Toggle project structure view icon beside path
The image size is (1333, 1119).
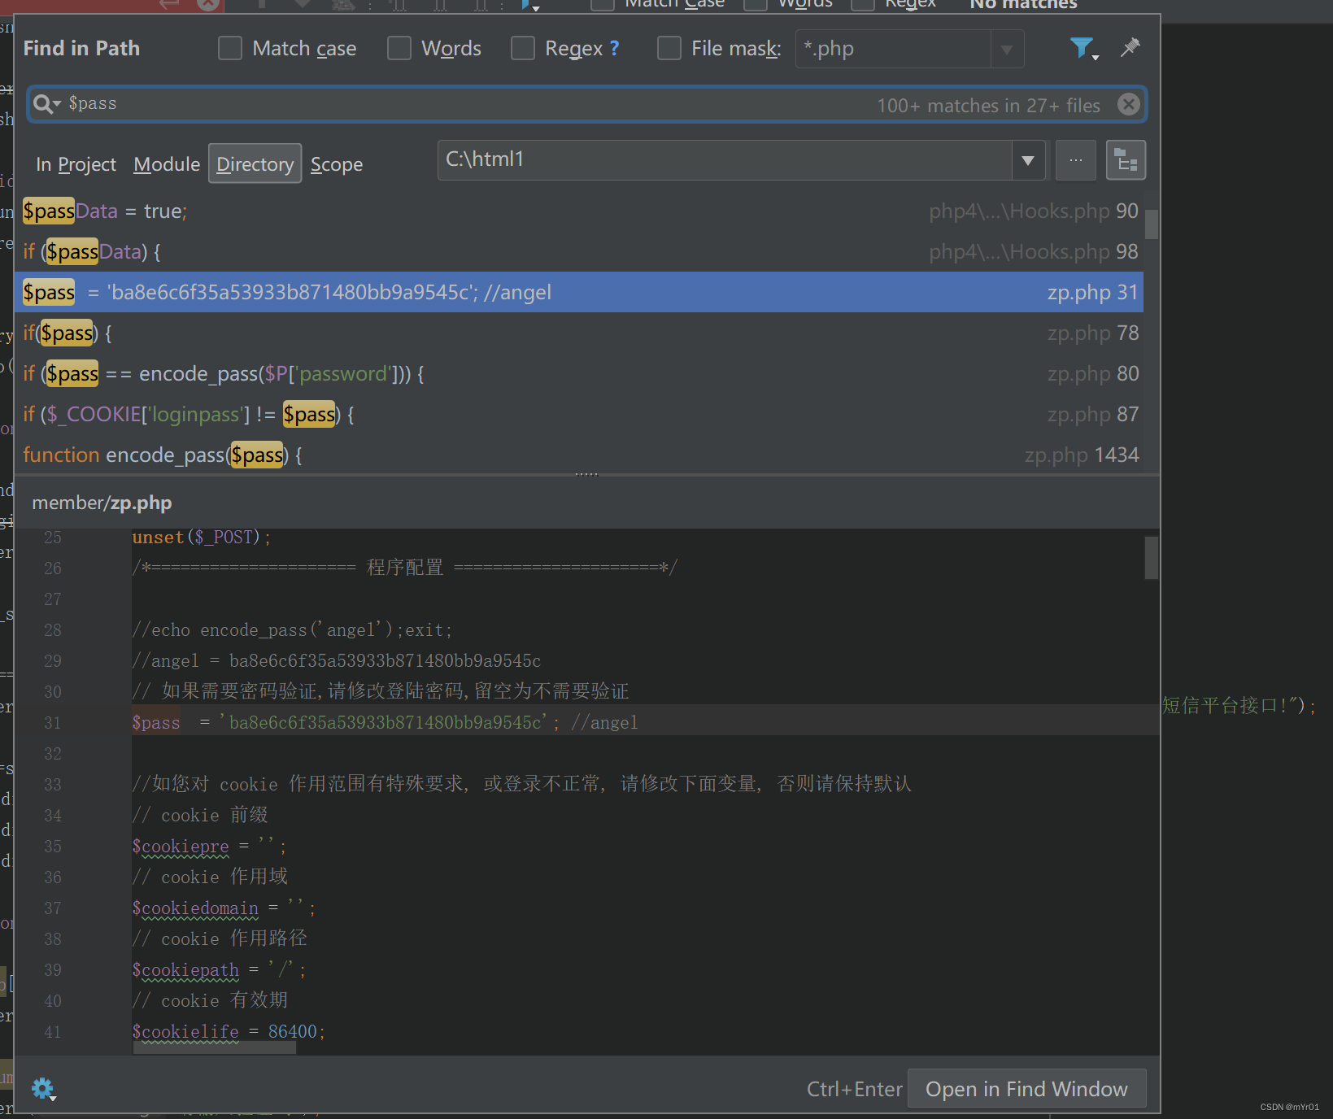click(x=1126, y=159)
